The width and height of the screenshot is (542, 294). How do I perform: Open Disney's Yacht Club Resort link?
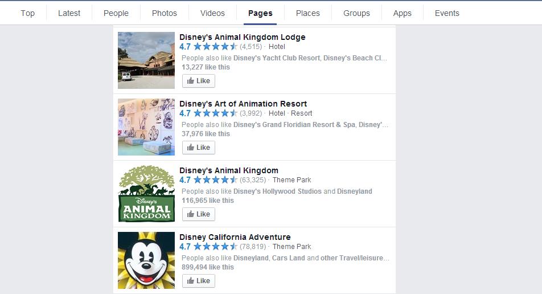point(277,58)
